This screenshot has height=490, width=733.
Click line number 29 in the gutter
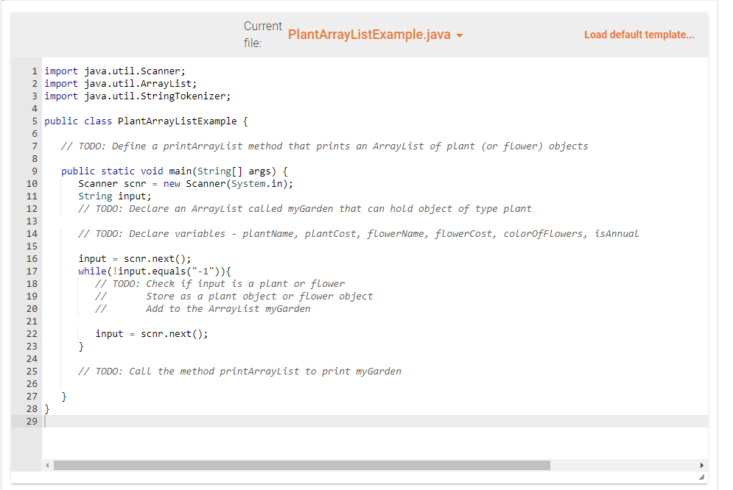pos(31,421)
